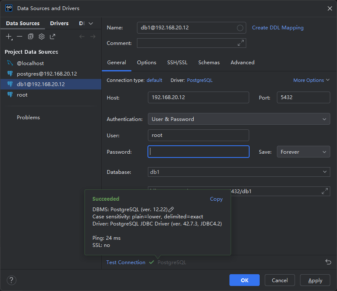Click the GoLand app icon in title bar

click(x=9, y=8)
